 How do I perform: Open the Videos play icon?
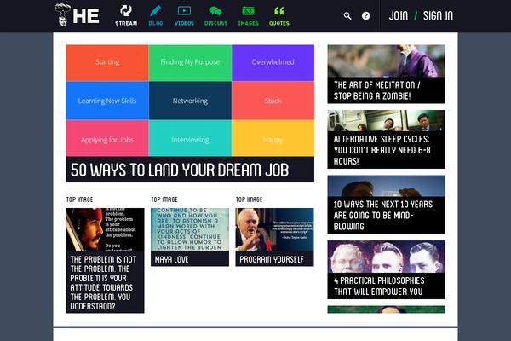pos(184,11)
